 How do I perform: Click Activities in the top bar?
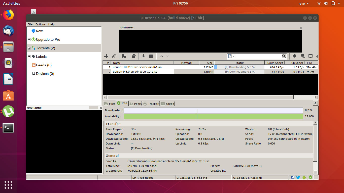tap(12, 4)
